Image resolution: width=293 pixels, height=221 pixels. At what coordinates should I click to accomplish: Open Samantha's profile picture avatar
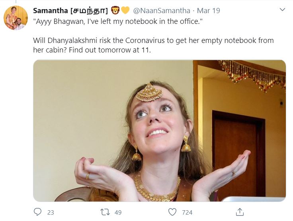(16, 18)
